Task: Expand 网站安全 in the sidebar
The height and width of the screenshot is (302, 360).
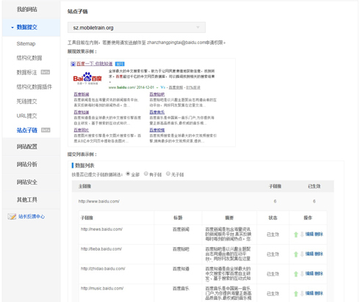Action: (x=27, y=182)
